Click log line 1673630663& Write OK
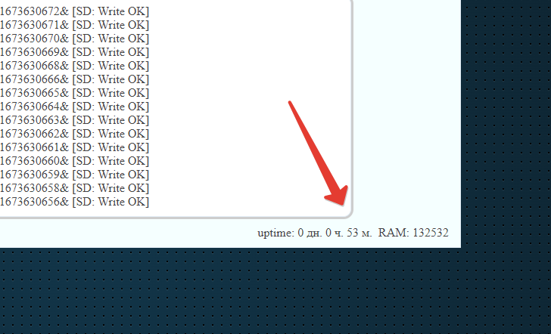Screen dimensions: 551x334 [74, 120]
